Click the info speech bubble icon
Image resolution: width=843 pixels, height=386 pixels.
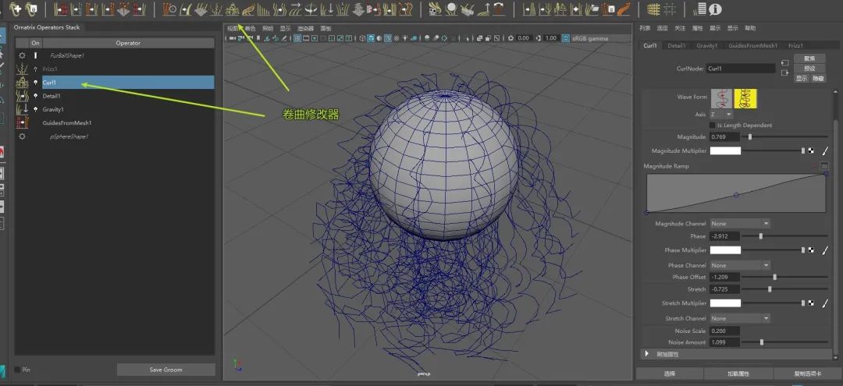click(715, 9)
